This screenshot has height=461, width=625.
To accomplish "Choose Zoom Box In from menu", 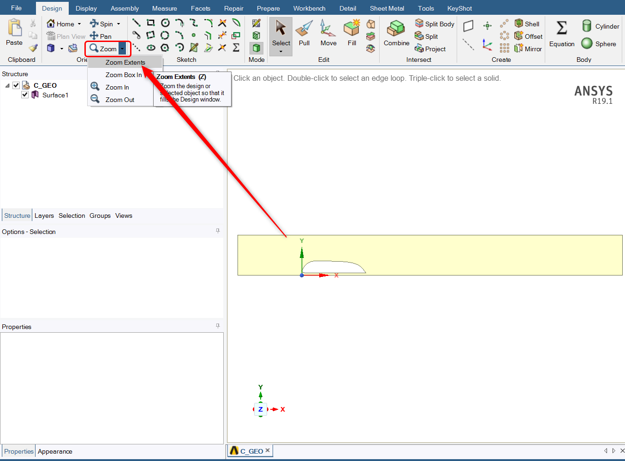I will click(124, 75).
